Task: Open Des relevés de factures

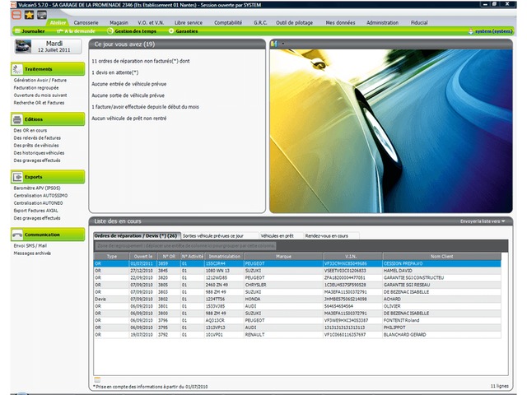Action: tap(37, 137)
